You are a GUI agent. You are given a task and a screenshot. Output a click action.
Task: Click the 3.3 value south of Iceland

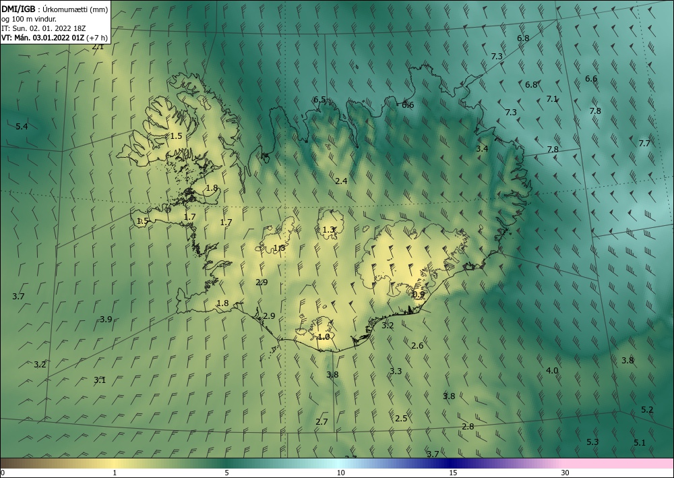click(x=396, y=371)
